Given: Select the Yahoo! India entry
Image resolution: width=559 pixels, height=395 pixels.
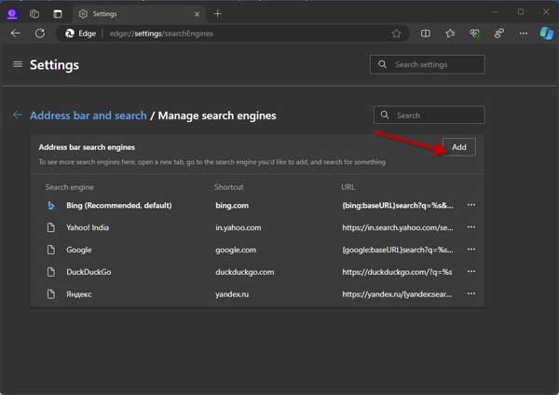Looking at the screenshot, I should 88,227.
